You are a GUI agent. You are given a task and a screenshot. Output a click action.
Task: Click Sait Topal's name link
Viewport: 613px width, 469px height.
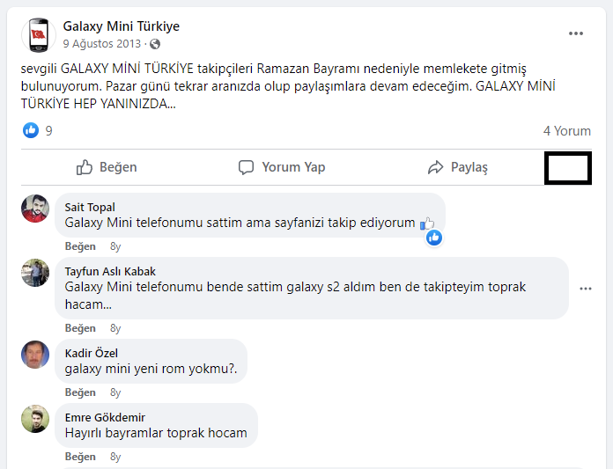pos(90,207)
